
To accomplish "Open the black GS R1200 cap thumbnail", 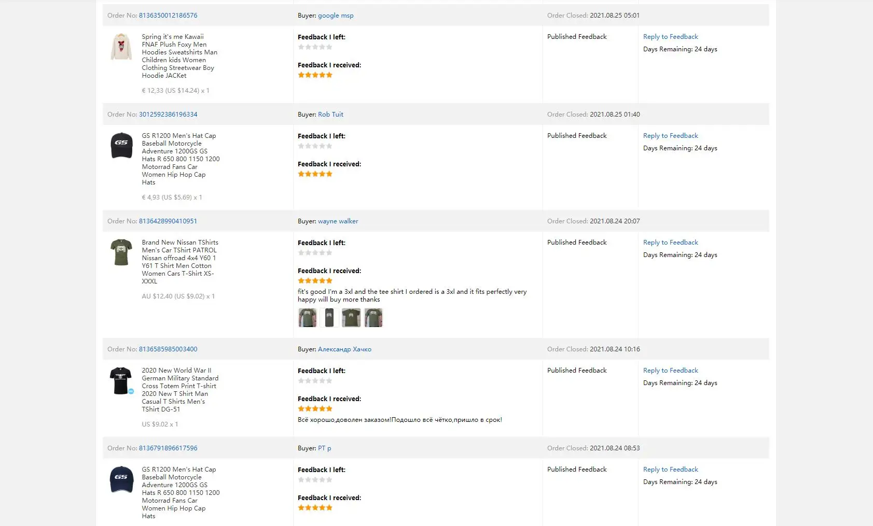I will point(121,146).
